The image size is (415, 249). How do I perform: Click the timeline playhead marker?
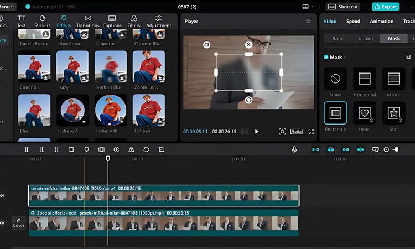(x=108, y=158)
